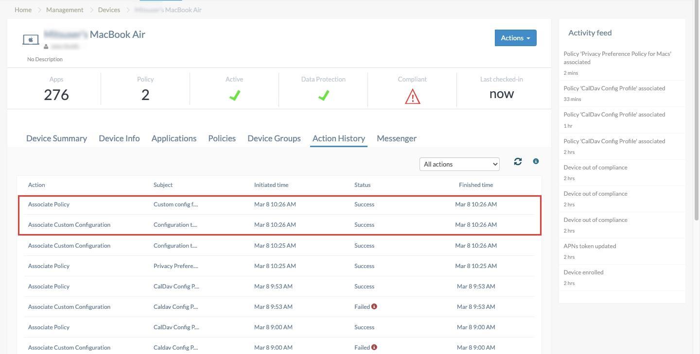
Task: Click the Failed status for the 9:53 AM row
Action: 362,307
